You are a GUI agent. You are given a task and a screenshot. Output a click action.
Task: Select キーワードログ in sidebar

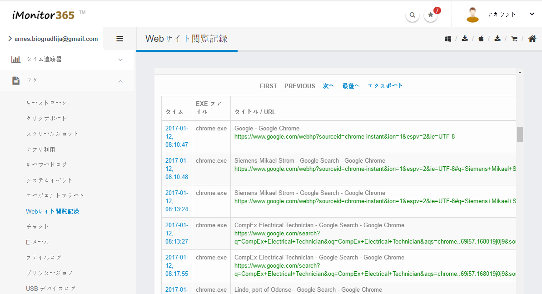pyautogui.click(x=47, y=164)
